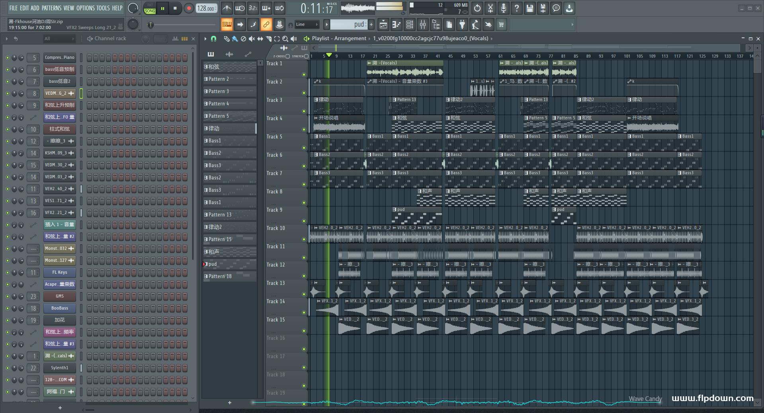
Task: Select the playlist pencil draw tool
Action: point(226,39)
